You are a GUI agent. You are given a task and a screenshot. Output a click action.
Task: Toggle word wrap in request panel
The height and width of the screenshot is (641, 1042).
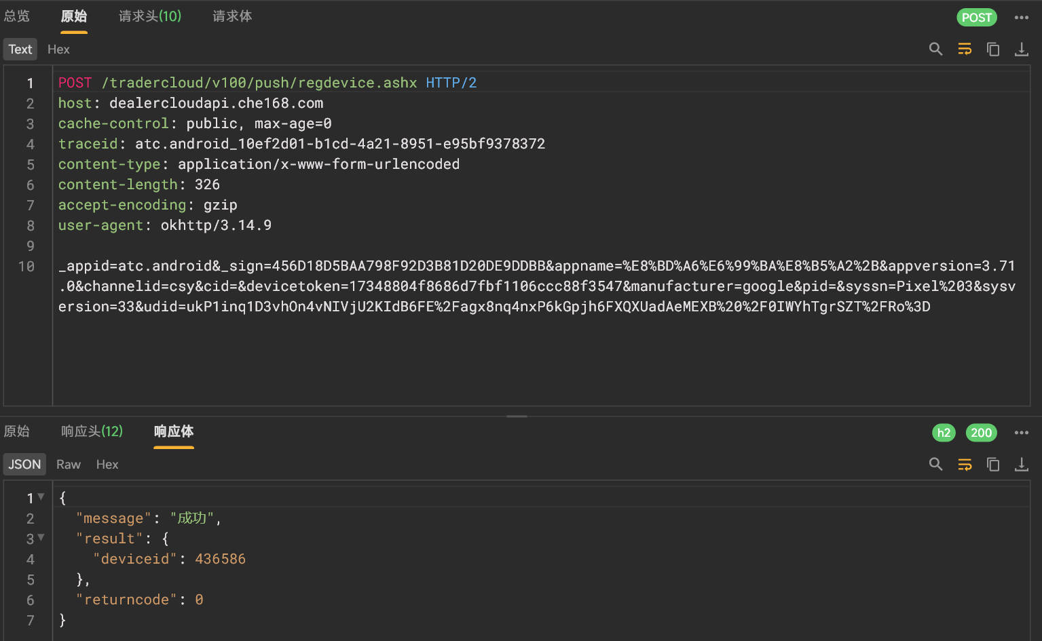(x=964, y=49)
